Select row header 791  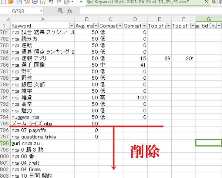pyautogui.click(x=5, y=98)
